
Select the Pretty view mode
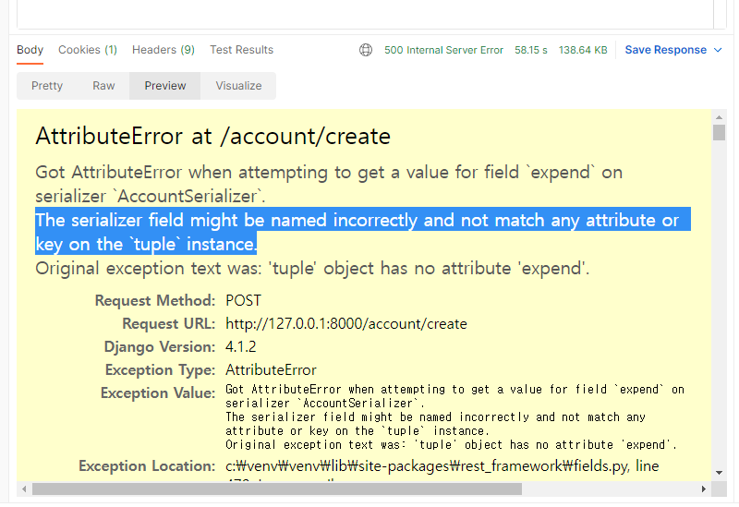[47, 86]
